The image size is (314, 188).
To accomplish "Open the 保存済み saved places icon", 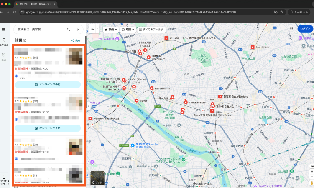I will pos(4,41).
